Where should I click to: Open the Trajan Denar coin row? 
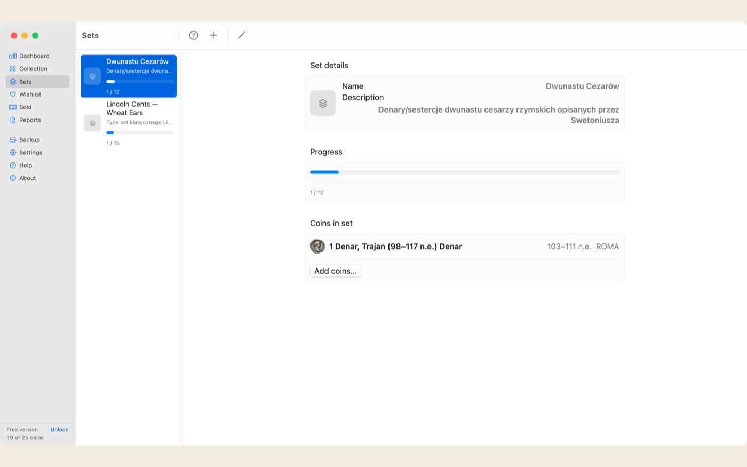[465, 247]
